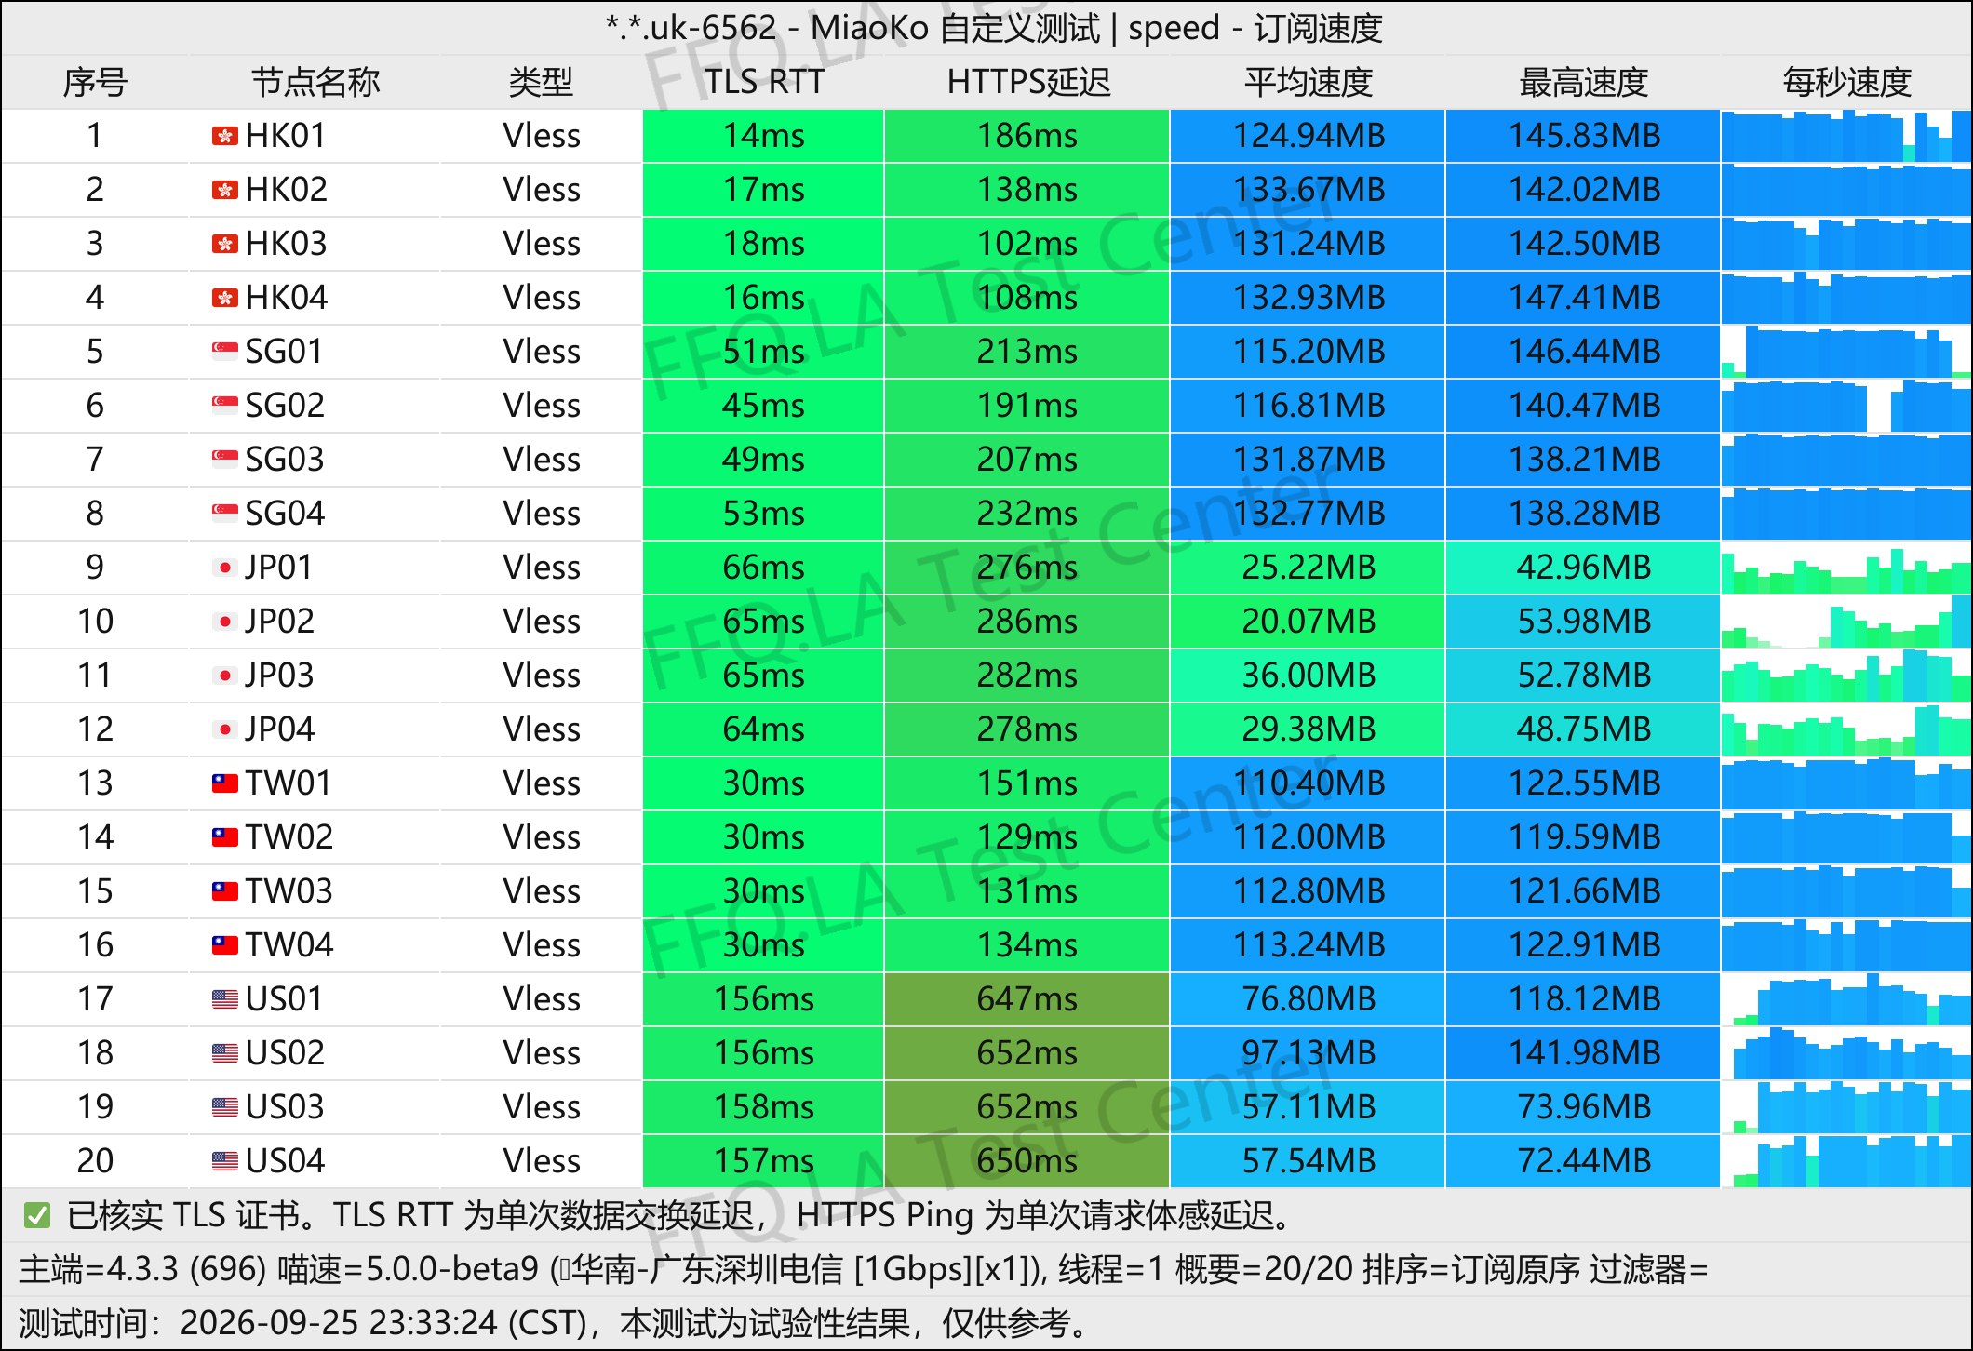Click the Singapore flag beside SG01

[x=224, y=352]
